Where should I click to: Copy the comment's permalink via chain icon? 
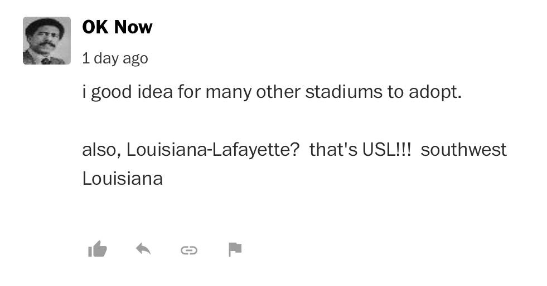point(189,250)
